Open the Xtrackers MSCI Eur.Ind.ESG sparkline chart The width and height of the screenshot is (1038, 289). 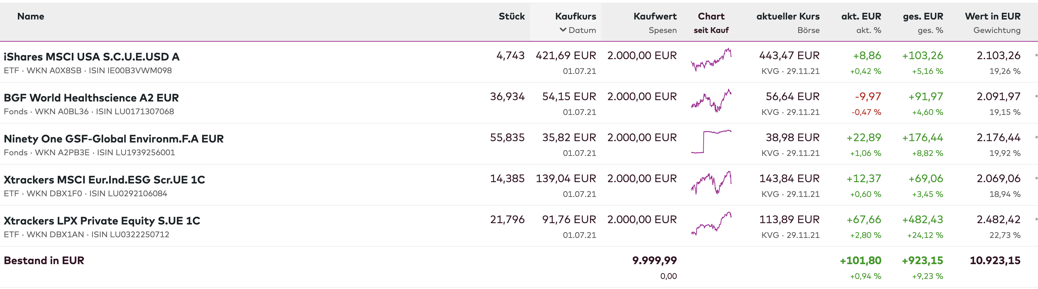tap(711, 183)
